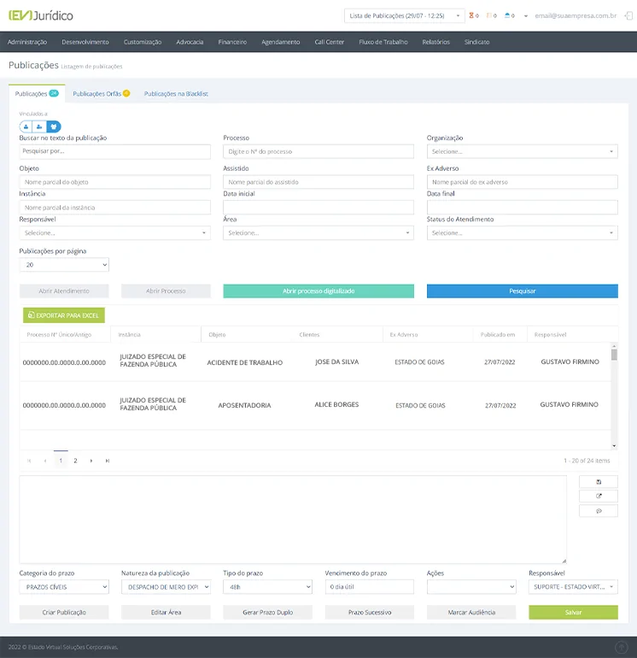Open the Organização dropdown

coord(522,151)
